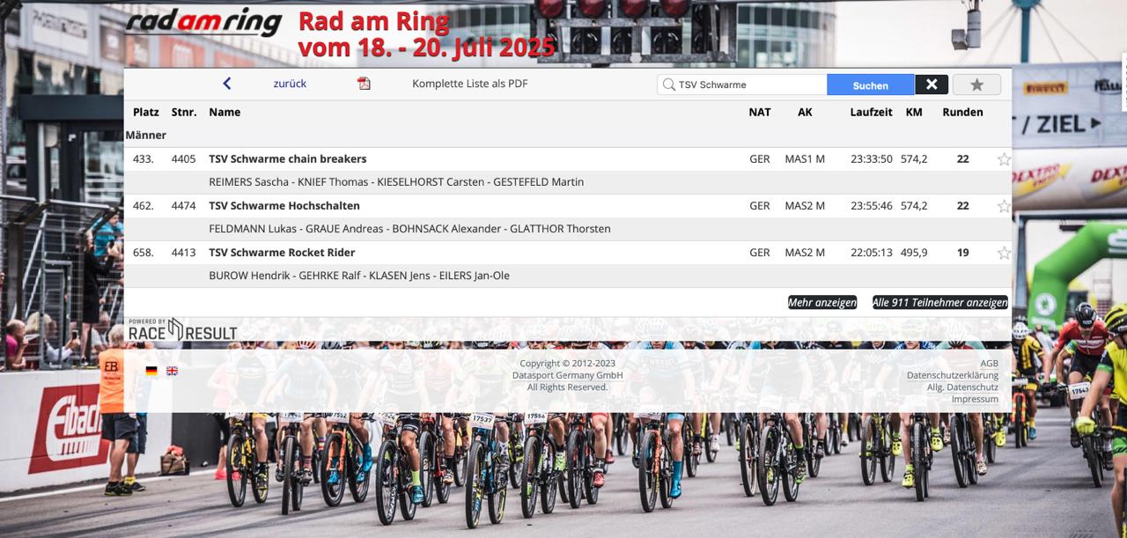
Task: Open the Impressum page
Action: point(974,399)
